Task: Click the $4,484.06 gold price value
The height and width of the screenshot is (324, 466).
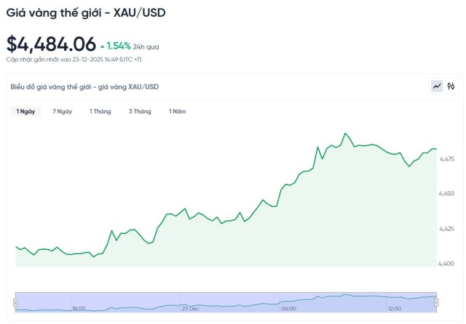Action: click(51, 44)
